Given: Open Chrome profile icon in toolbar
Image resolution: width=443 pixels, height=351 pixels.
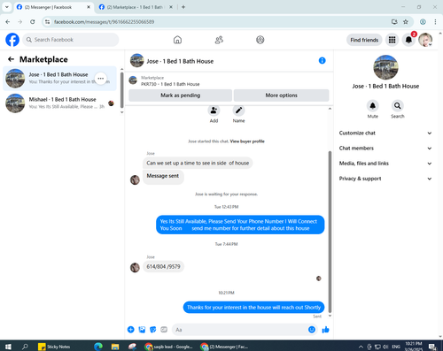Looking at the screenshot, I should pyautogui.click(x=423, y=22).
